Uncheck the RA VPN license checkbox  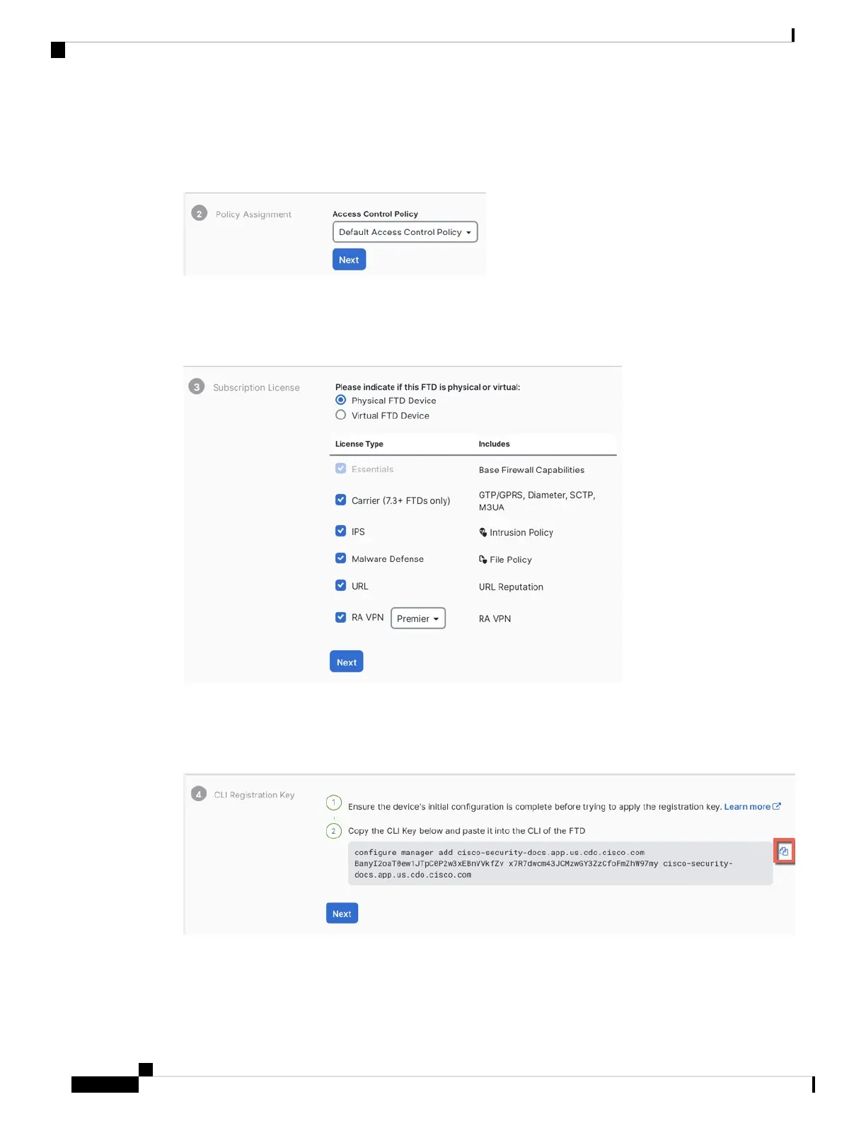(x=341, y=617)
